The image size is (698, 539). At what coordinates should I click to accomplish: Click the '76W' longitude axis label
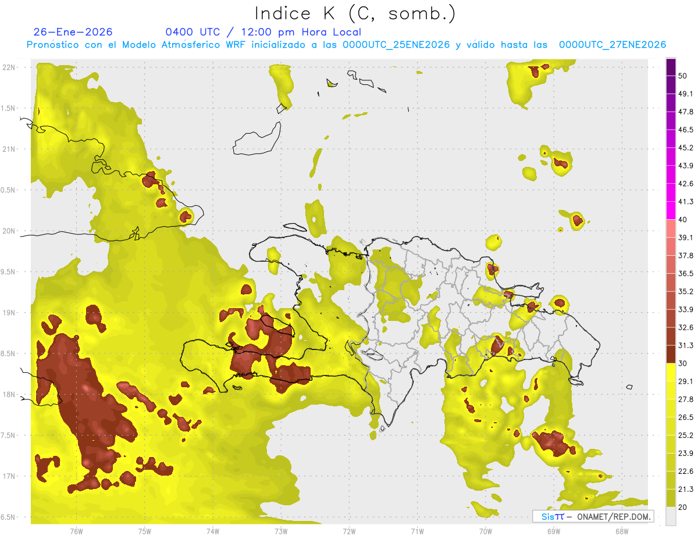coord(76,531)
